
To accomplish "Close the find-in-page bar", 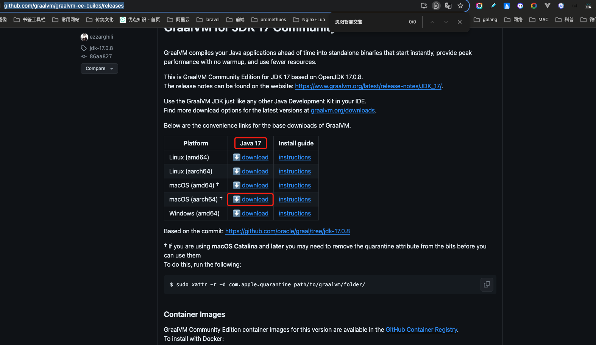I will coord(460,22).
